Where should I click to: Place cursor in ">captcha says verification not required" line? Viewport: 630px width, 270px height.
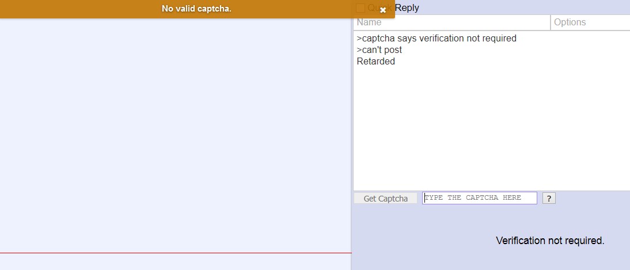tap(437, 39)
